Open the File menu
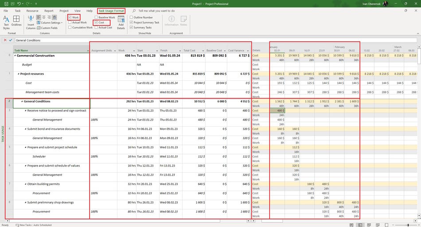The width and height of the screenshot is (421, 227). point(6,11)
